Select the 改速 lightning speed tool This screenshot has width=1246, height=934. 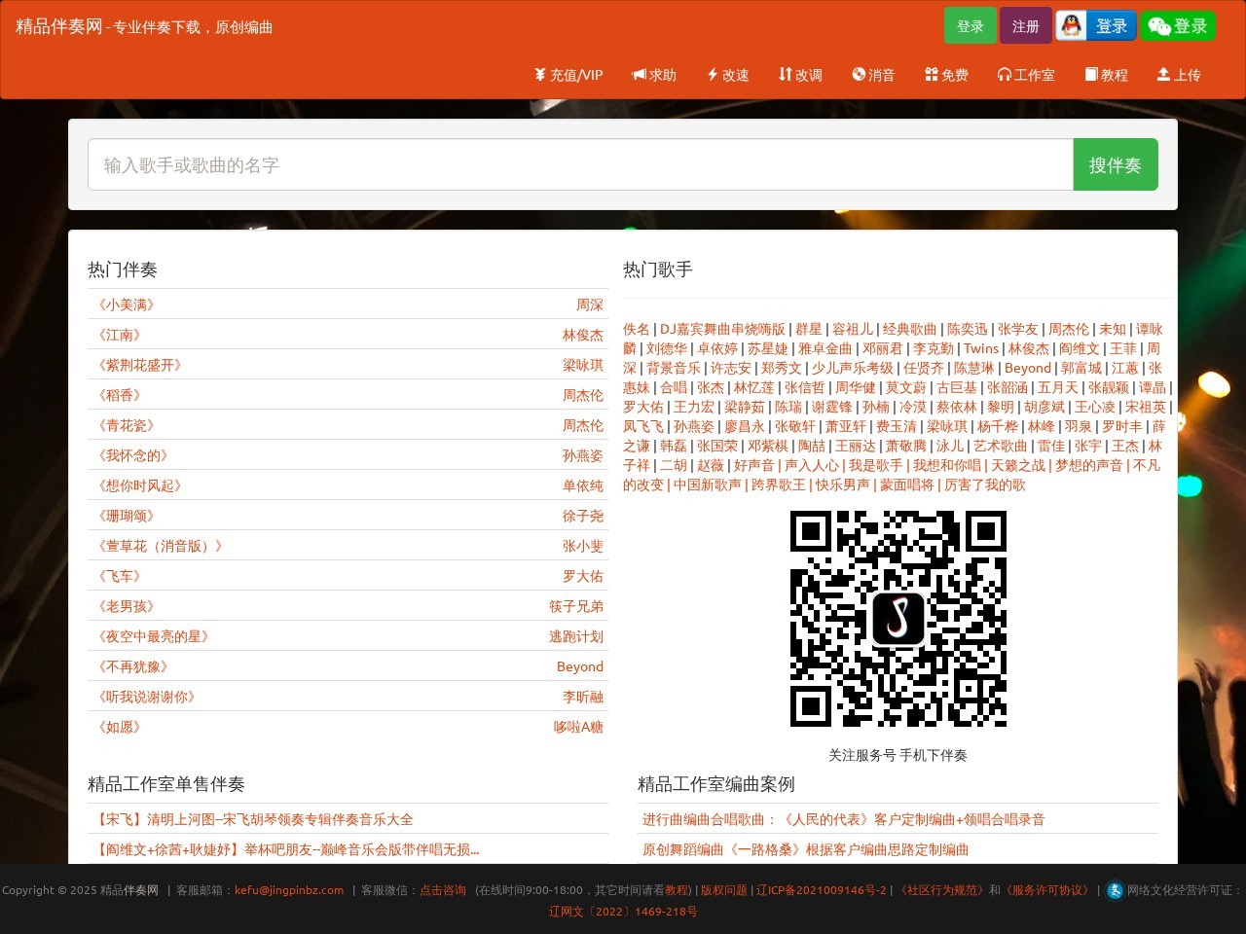coord(727,75)
